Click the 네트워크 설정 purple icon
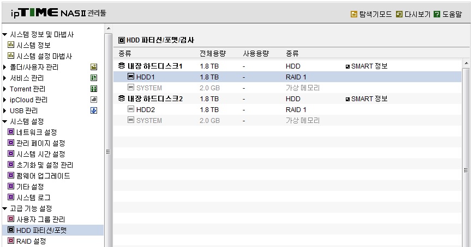This screenshot has width=474, height=247. click(11, 132)
